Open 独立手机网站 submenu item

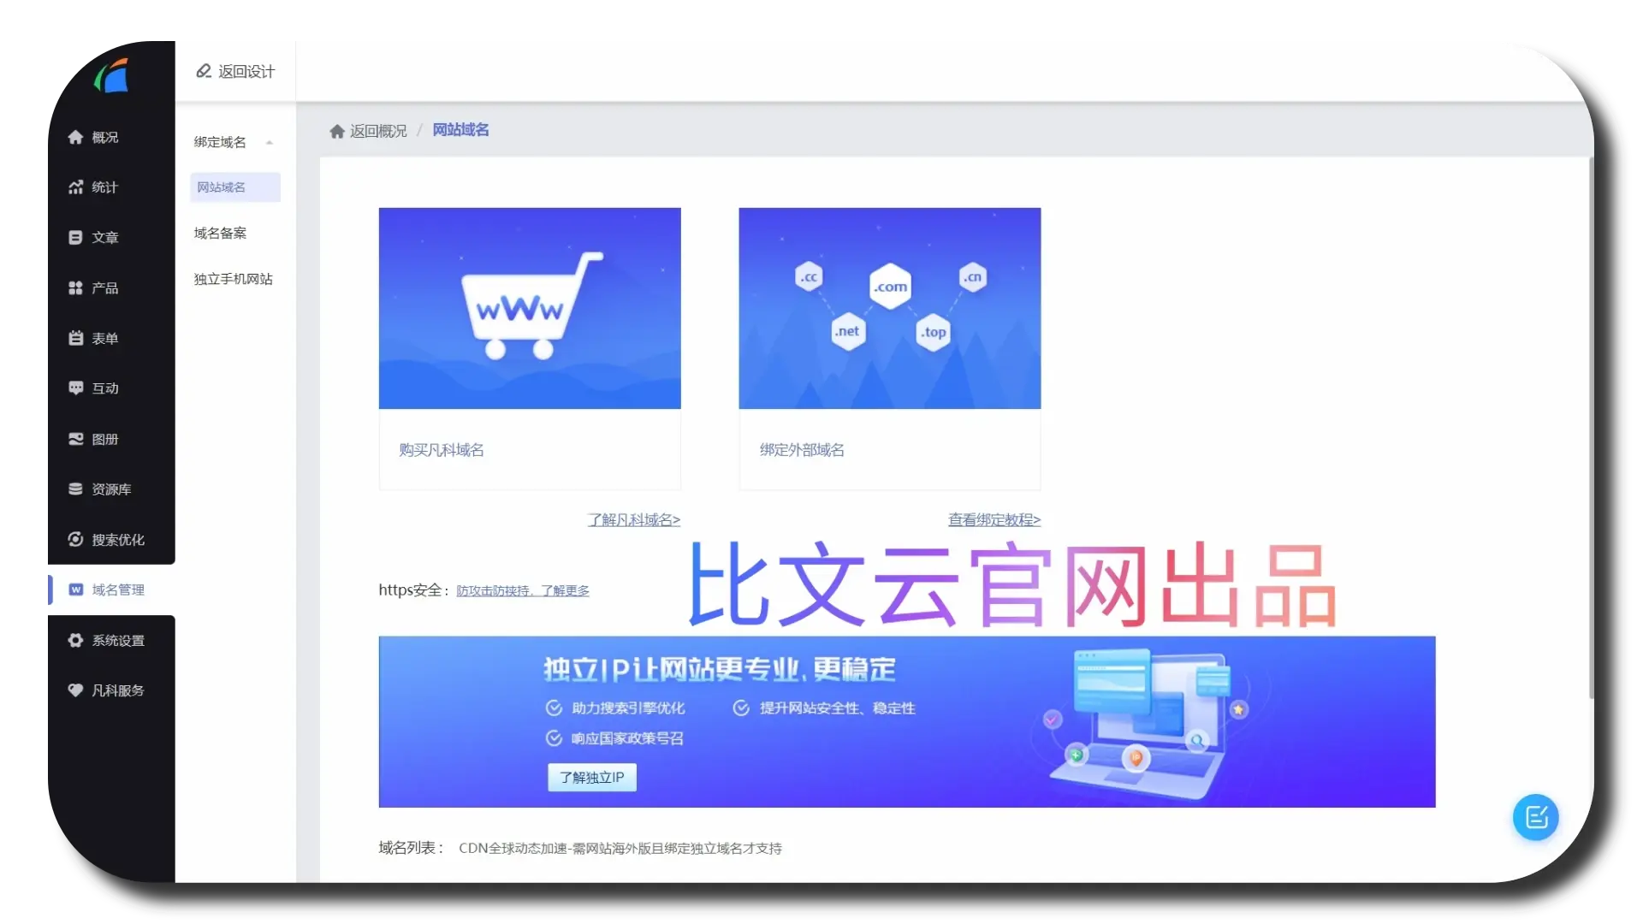click(x=233, y=279)
